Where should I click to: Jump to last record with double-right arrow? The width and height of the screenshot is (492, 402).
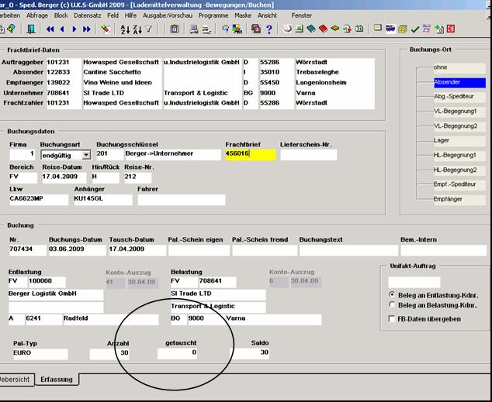point(87,29)
